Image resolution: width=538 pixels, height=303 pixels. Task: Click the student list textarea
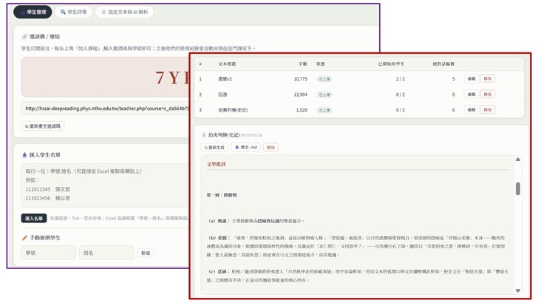105,185
